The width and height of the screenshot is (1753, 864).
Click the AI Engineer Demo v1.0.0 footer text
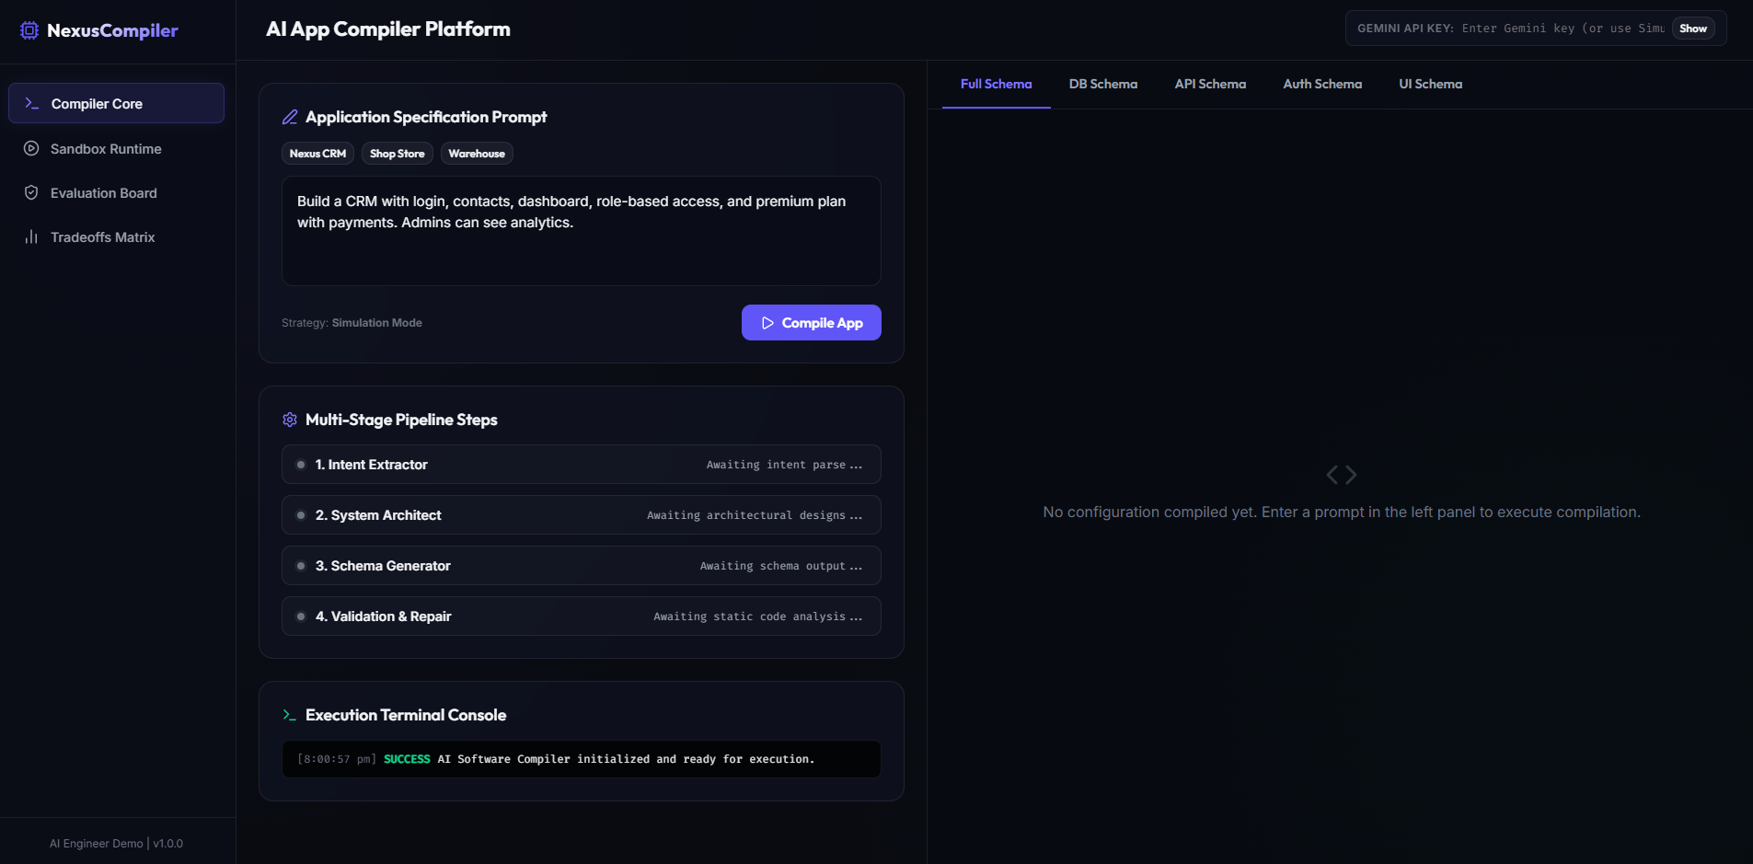(x=116, y=844)
